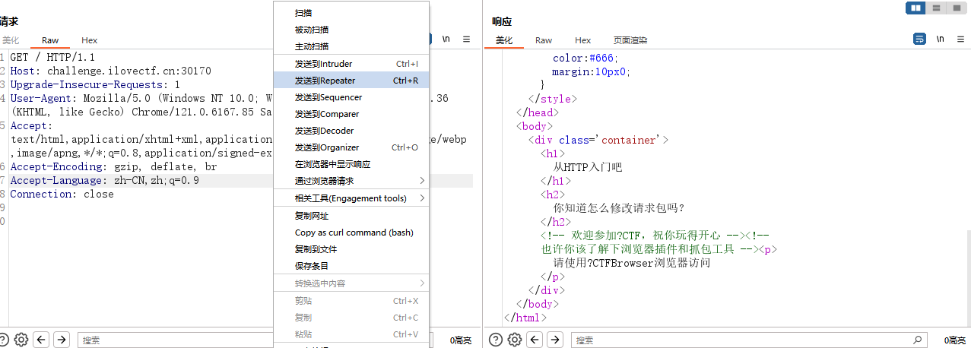Screen dimensions: 971x348
Task: Open search settings gear below response panel
Action: pyautogui.click(x=515, y=340)
